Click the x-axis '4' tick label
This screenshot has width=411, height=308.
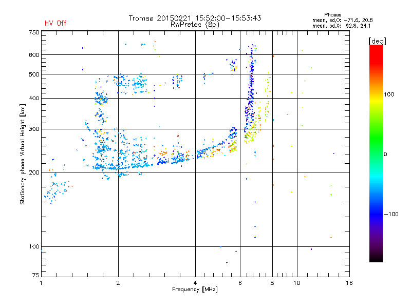(x=195, y=283)
